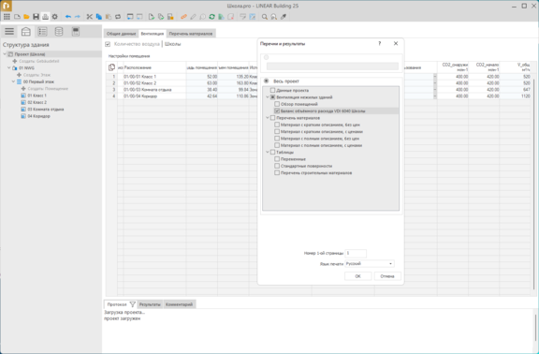Image resolution: width=539 pixels, height=354 pixels.
Task: Uncheck Баланс объёмного расхода VDI 6040 Школы
Action: 277,111
